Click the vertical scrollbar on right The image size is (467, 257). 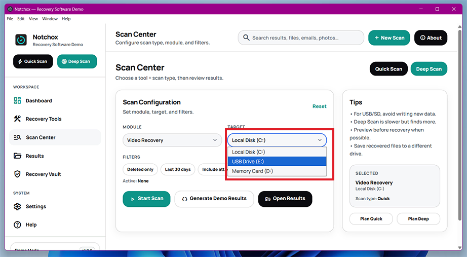pos(459,125)
